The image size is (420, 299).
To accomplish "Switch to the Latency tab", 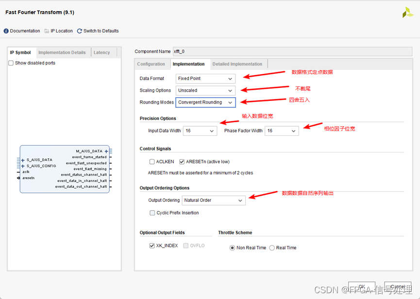I will [x=102, y=52].
